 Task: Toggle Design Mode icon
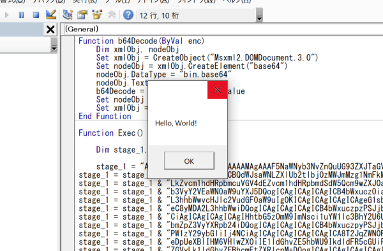coord(51,15)
